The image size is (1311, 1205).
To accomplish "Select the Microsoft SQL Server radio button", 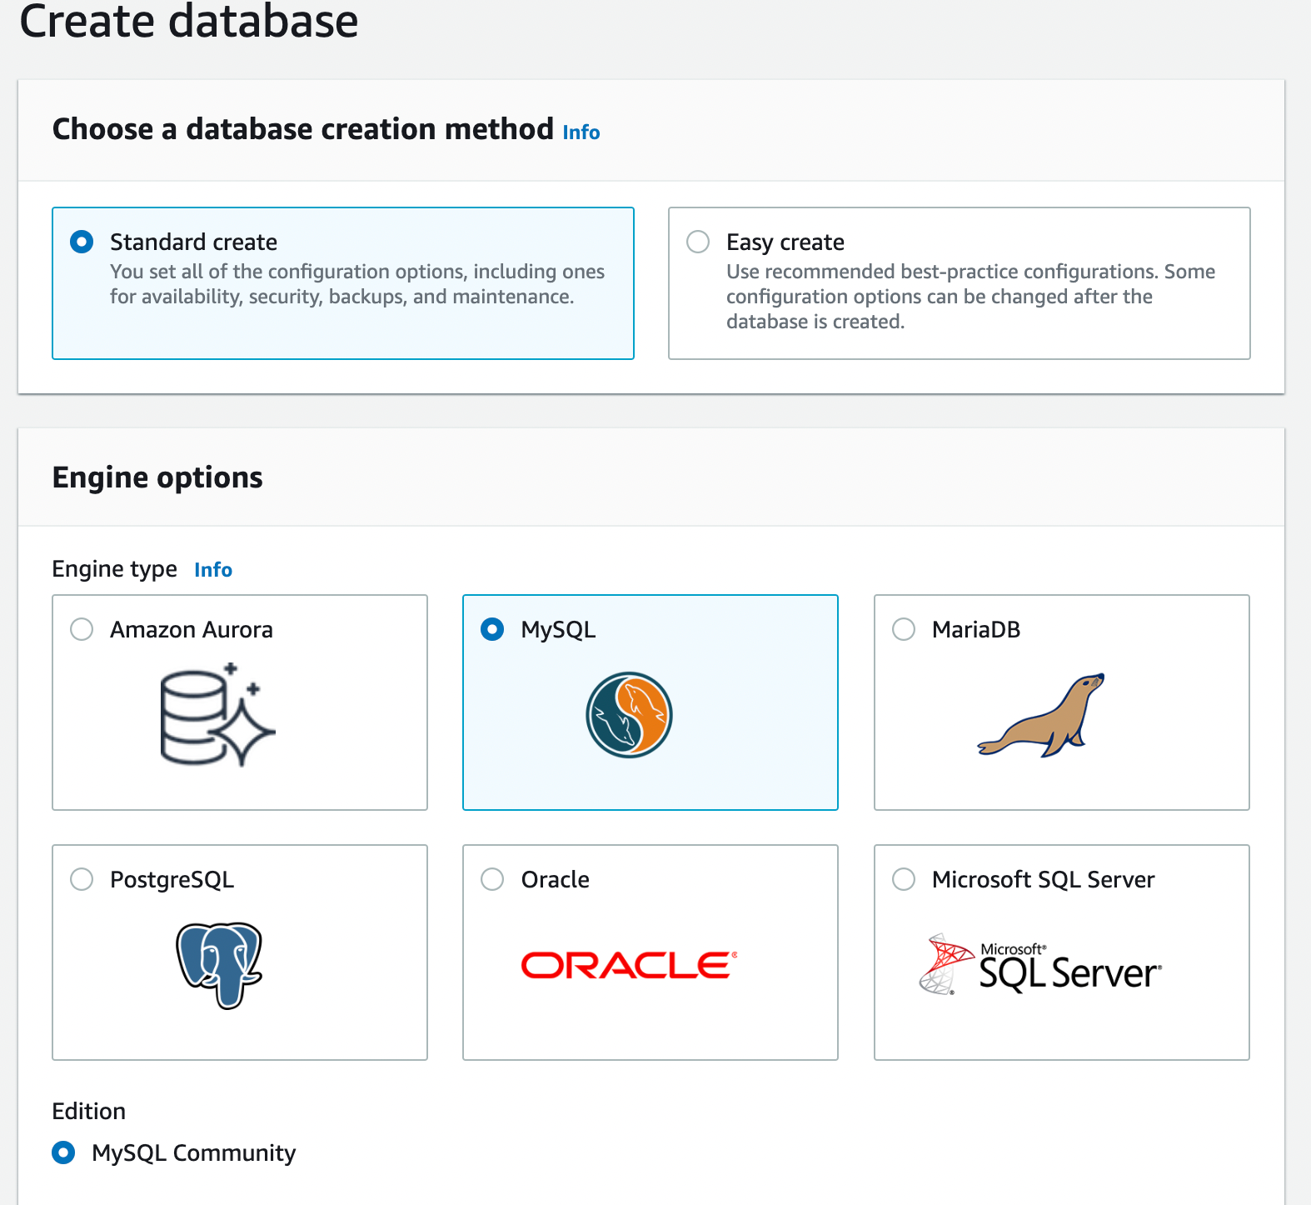I will click(904, 879).
